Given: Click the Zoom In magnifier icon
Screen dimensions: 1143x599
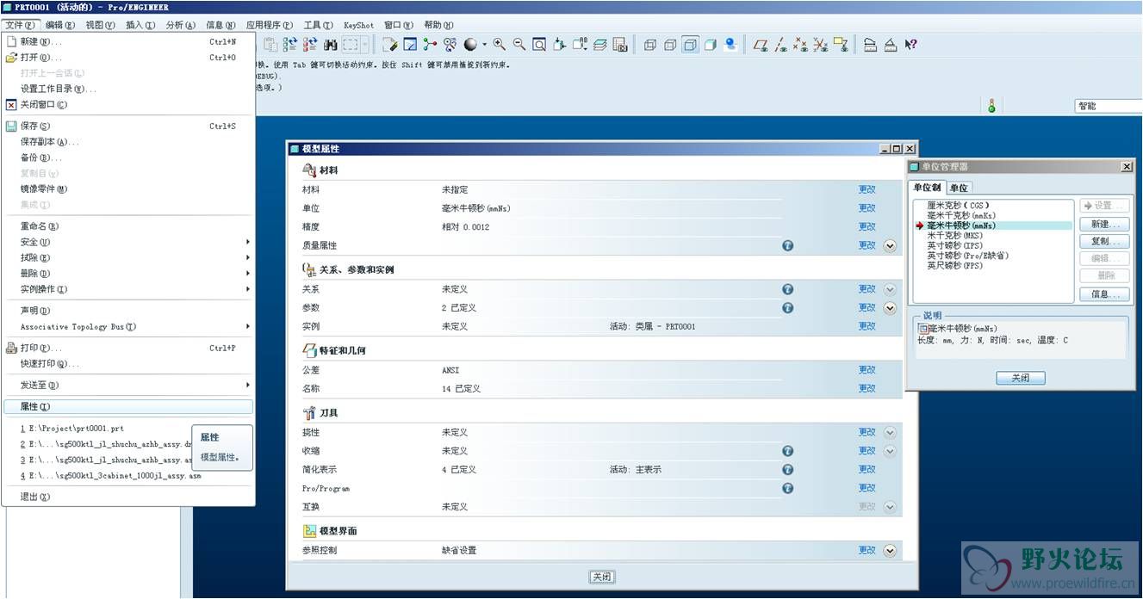Looking at the screenshot, I should pyautogui.click(x=500, y=44).
